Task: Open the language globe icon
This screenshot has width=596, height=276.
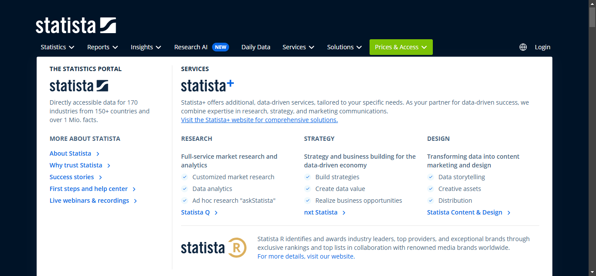Action: point(523,47)
